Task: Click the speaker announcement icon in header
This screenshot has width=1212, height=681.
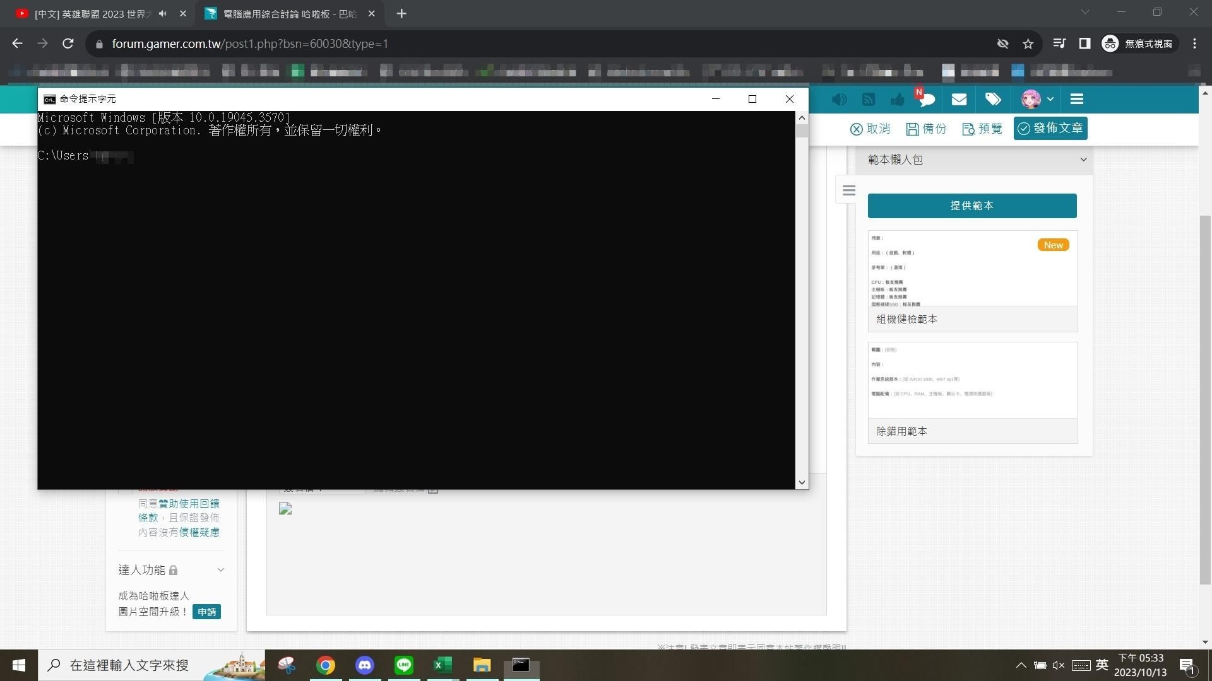Action: pos(839,99)
